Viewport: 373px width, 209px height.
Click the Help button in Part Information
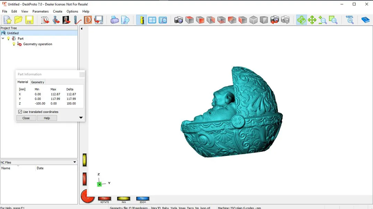(x=47, y=118)
